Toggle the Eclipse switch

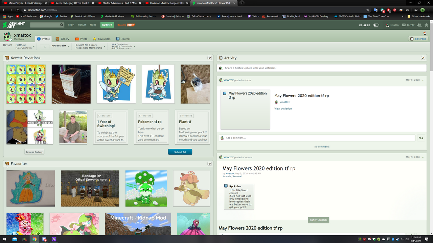tap(376, 25)
